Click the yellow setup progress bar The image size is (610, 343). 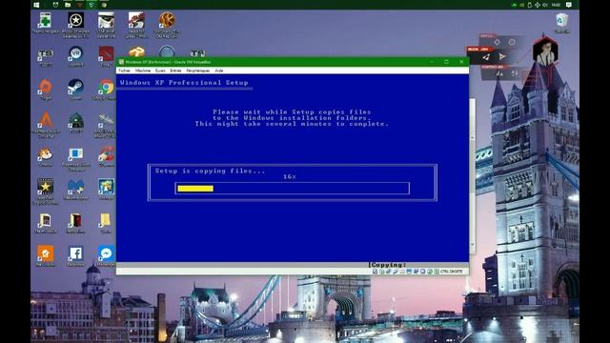coord(195,189)
